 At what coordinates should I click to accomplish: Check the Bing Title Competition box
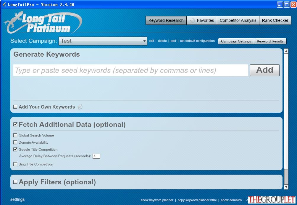coord(15,164)
